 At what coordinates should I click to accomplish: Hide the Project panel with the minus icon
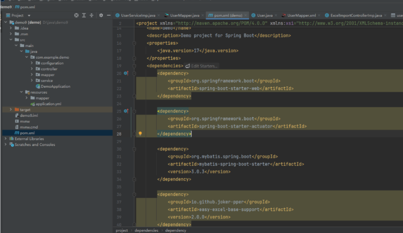point(109,15)
